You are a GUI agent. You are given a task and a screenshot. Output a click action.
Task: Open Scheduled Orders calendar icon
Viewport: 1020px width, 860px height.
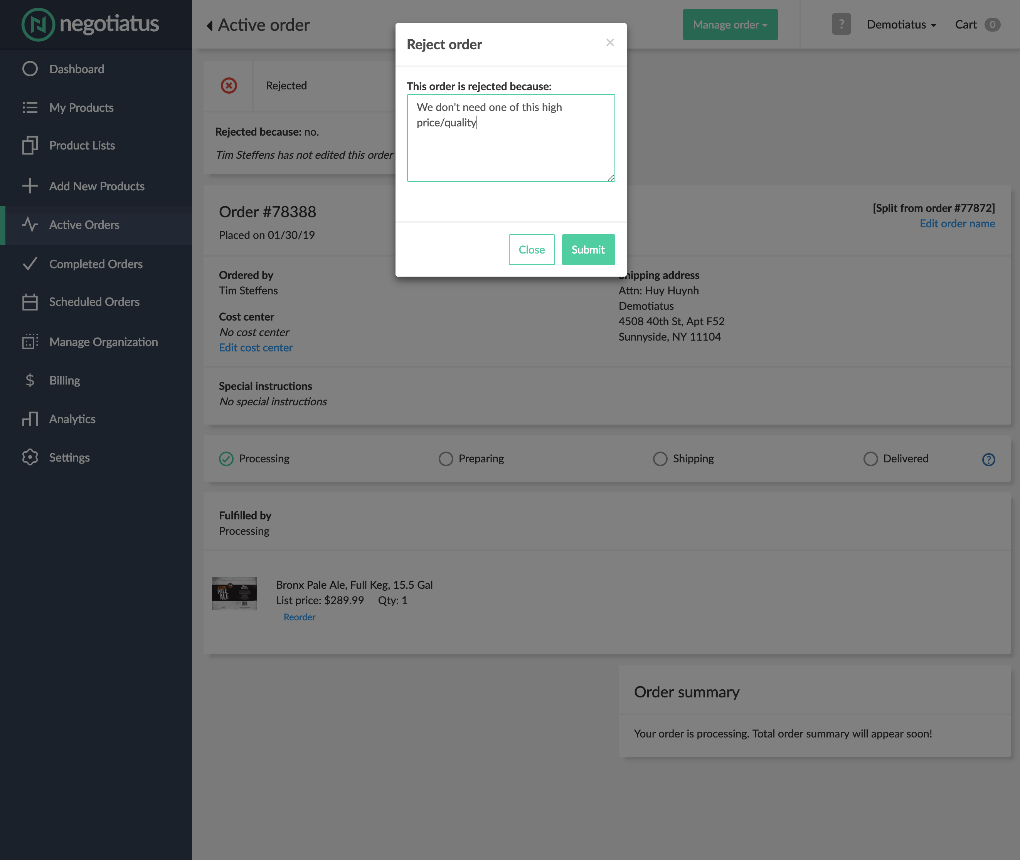pos(30,302)
